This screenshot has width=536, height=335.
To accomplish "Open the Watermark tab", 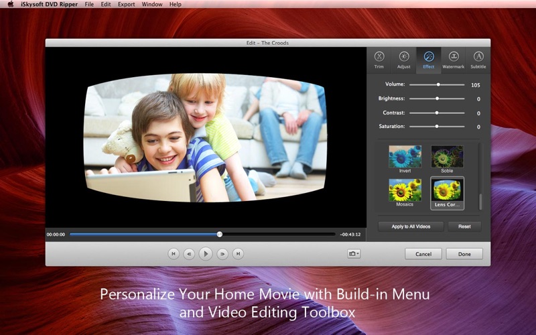I will 454,60.
